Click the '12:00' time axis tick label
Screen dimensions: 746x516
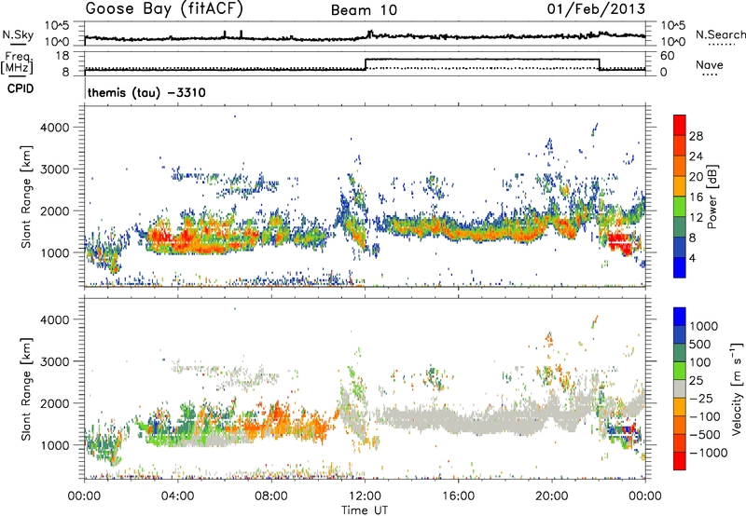(365, 496)
